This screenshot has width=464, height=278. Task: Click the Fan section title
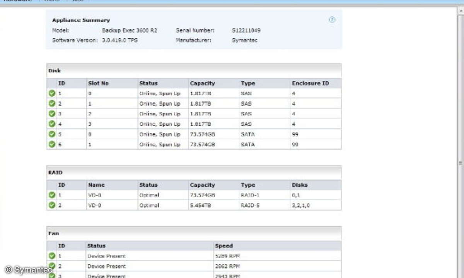click(54, 233)
